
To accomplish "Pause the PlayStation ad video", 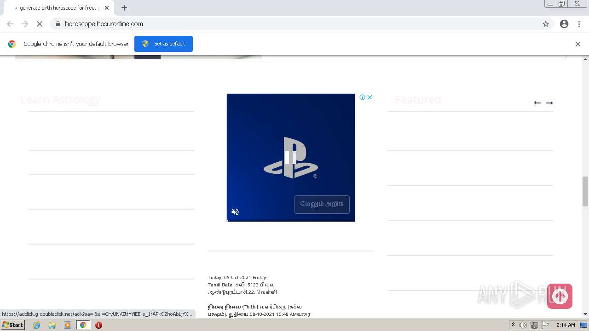I will pos(291,158).
